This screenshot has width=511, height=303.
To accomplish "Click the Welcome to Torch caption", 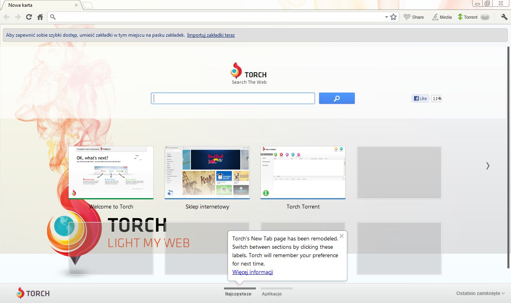I will (x=111, y=207).
